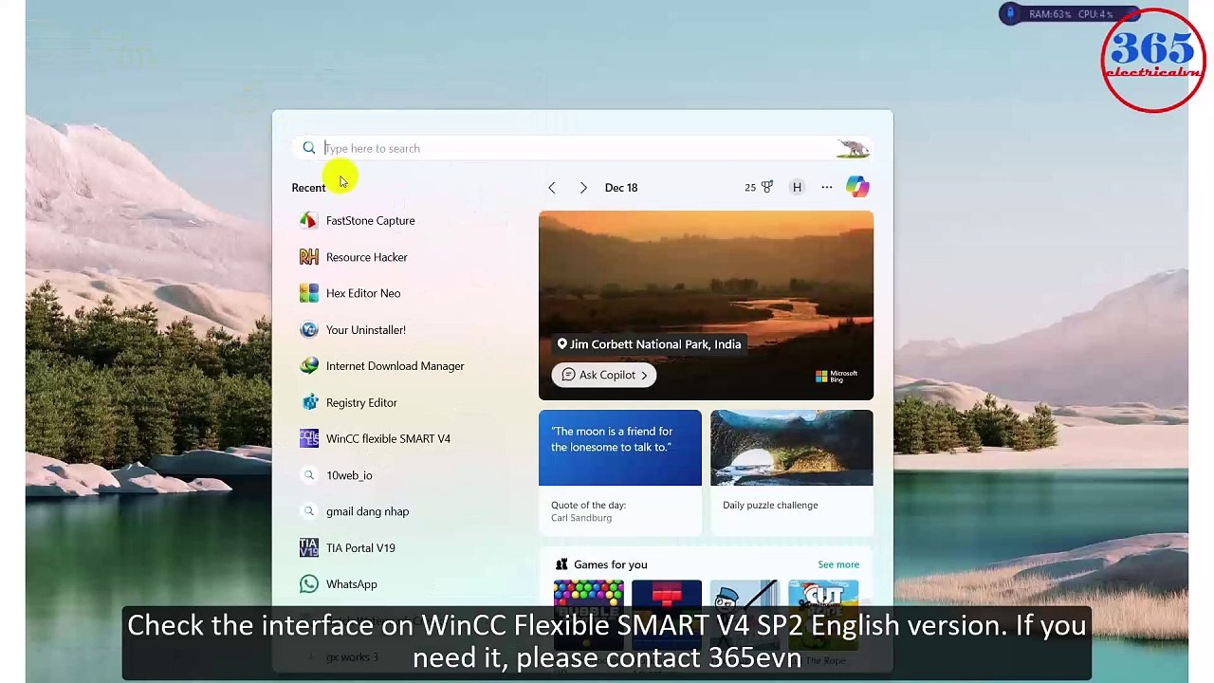
Task: Launch Internet Download Manager icon
Action: point(308,366)
